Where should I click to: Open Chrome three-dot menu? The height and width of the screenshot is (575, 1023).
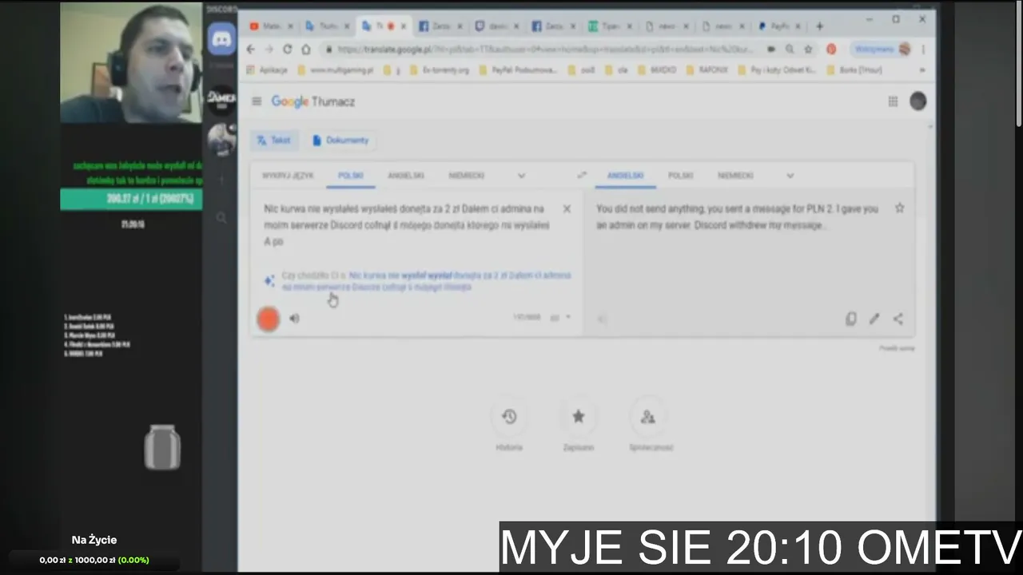[x=923, y=49]
